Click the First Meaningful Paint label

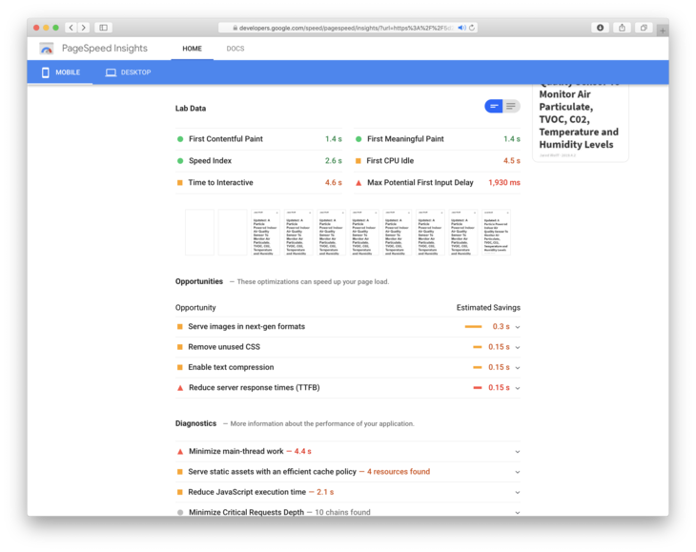pos(405,139)
